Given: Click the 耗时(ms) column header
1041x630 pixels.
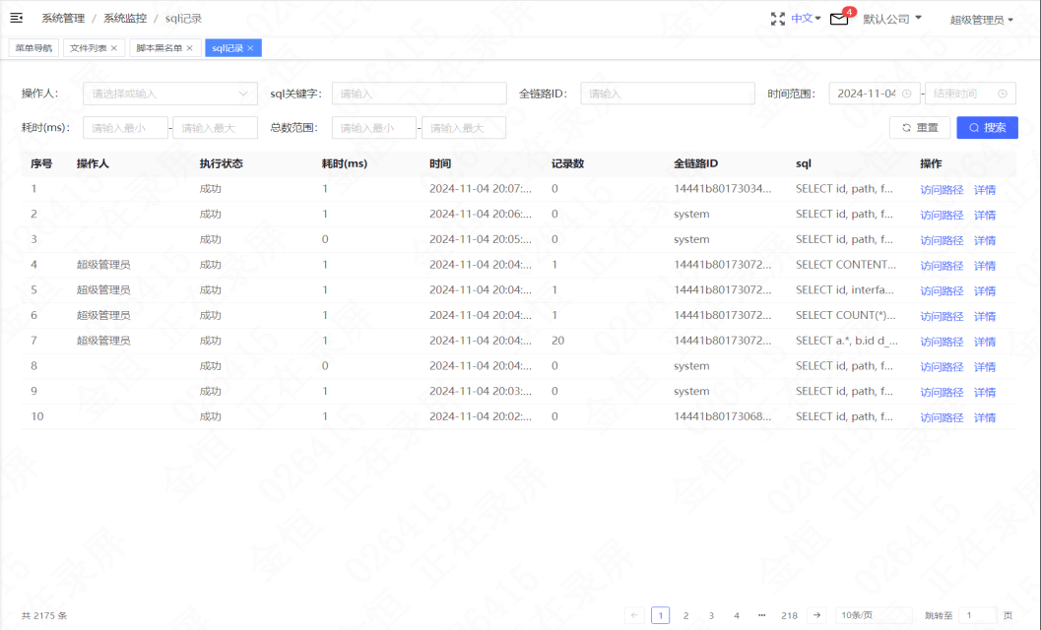Looking at the screenshot, I should coord(345,163).
